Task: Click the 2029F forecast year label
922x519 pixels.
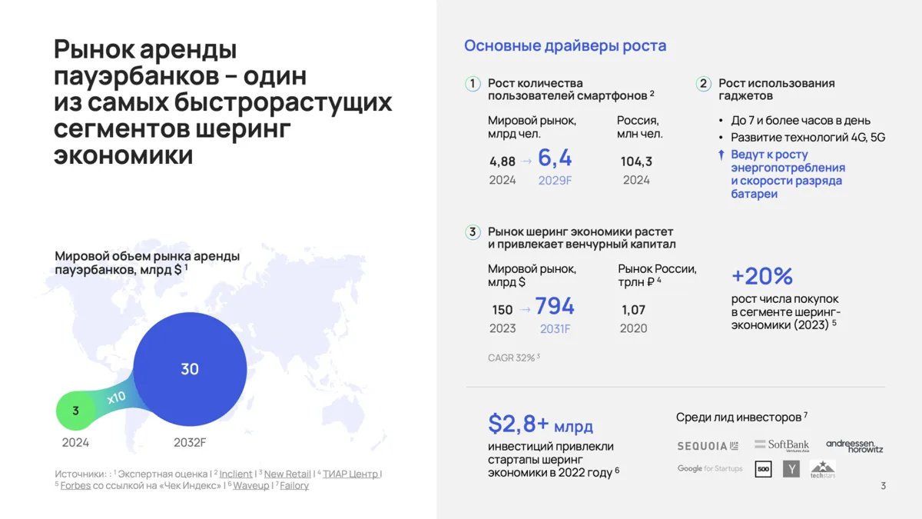Action: pyautogui.click(x=555, y=181)
